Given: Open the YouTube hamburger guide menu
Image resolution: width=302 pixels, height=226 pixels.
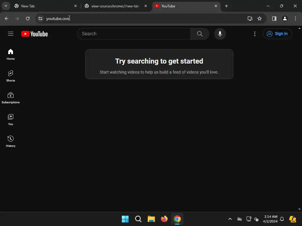Looking at the screenshot, I should click(x=11, y=34).
